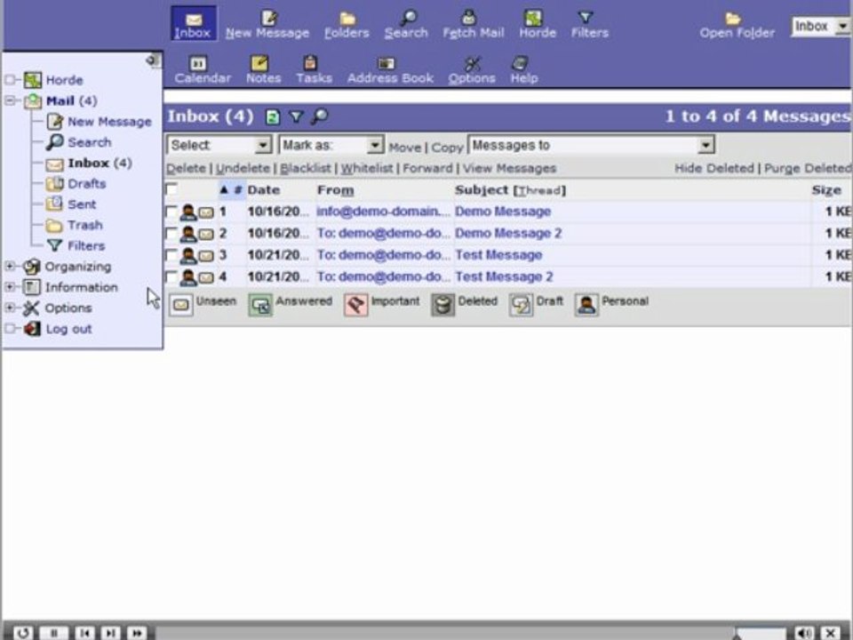Screen dimensions: 853x640
Task: Restart the tutorial with the reload button
Action: (x=23, y=634)
